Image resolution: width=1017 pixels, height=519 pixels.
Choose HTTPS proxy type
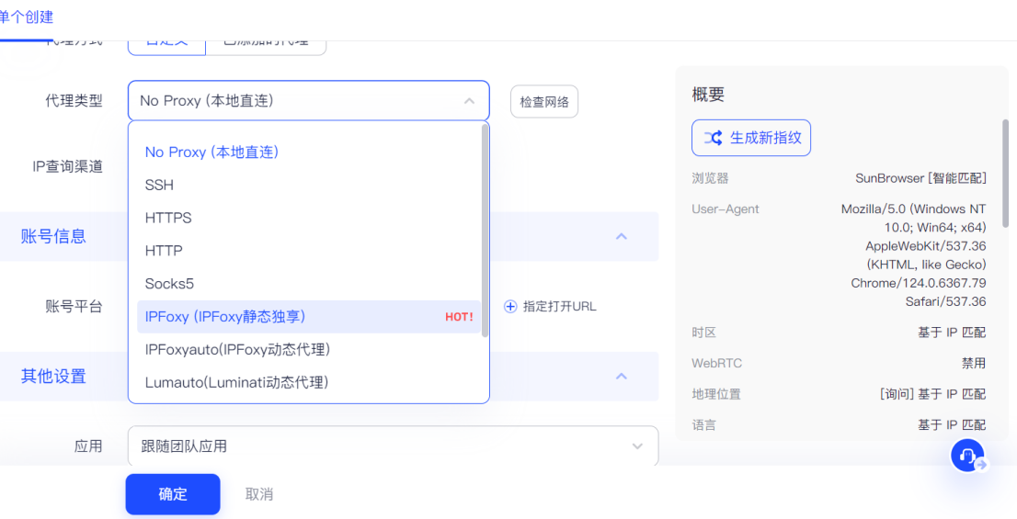pos(309,218)
